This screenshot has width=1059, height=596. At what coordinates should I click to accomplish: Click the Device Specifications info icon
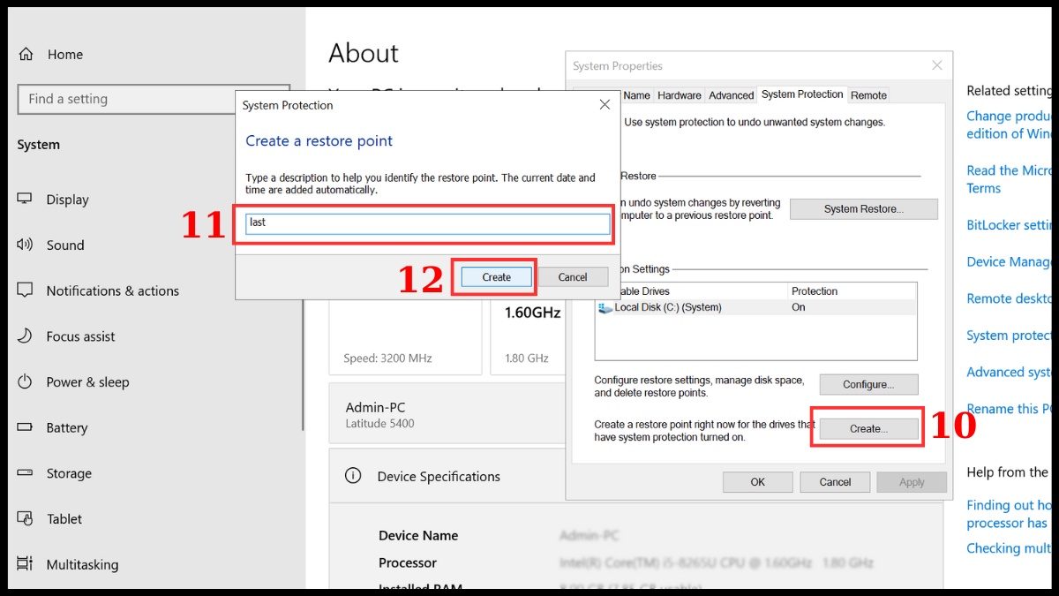(353, 476)
